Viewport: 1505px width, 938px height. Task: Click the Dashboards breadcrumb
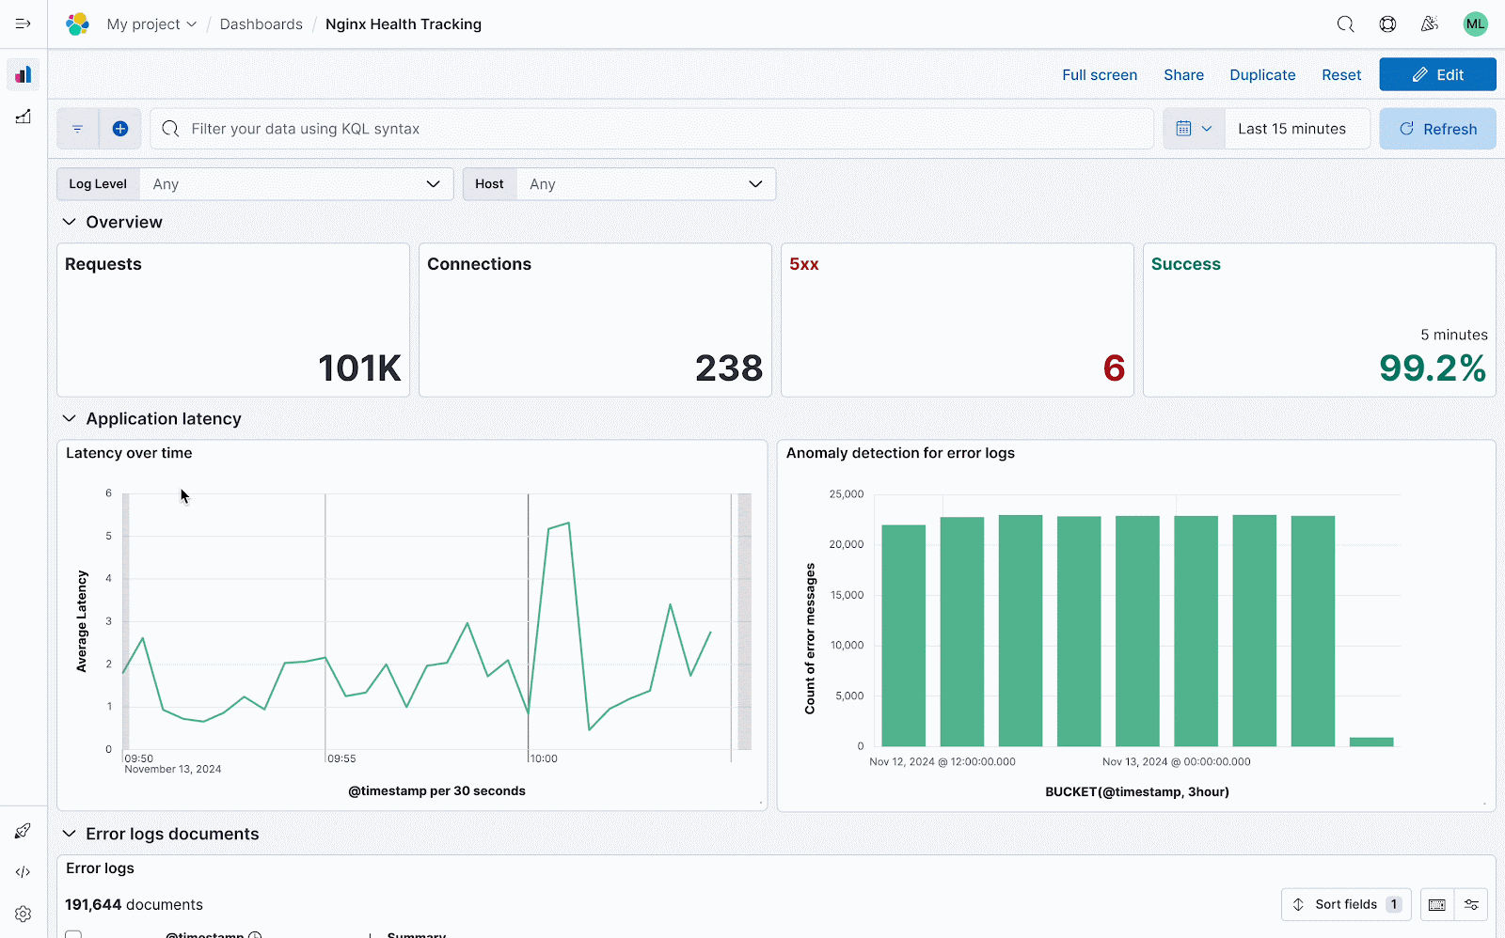tap(261, 23)
